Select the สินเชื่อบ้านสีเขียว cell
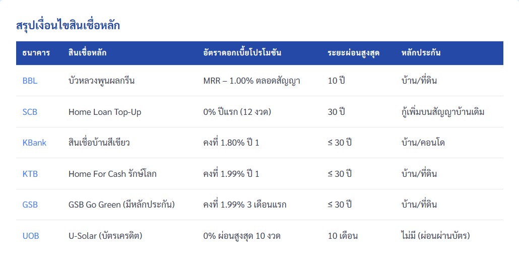 (x=99, y=143)
